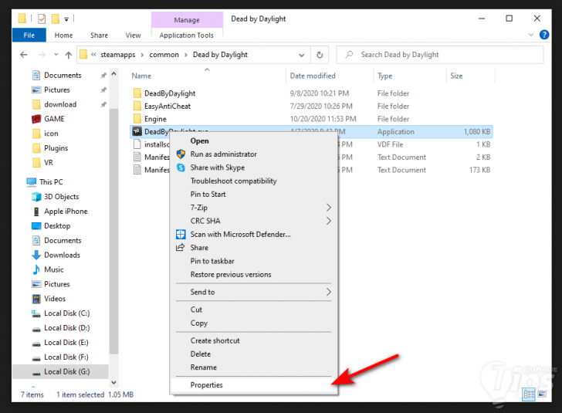
Task: Open the Application Tools tab
Action: [186, 36]
